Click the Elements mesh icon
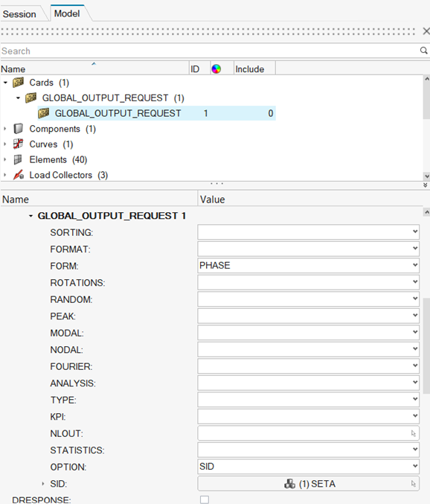Viewport: 430px width, 504px height. [18, 159]
